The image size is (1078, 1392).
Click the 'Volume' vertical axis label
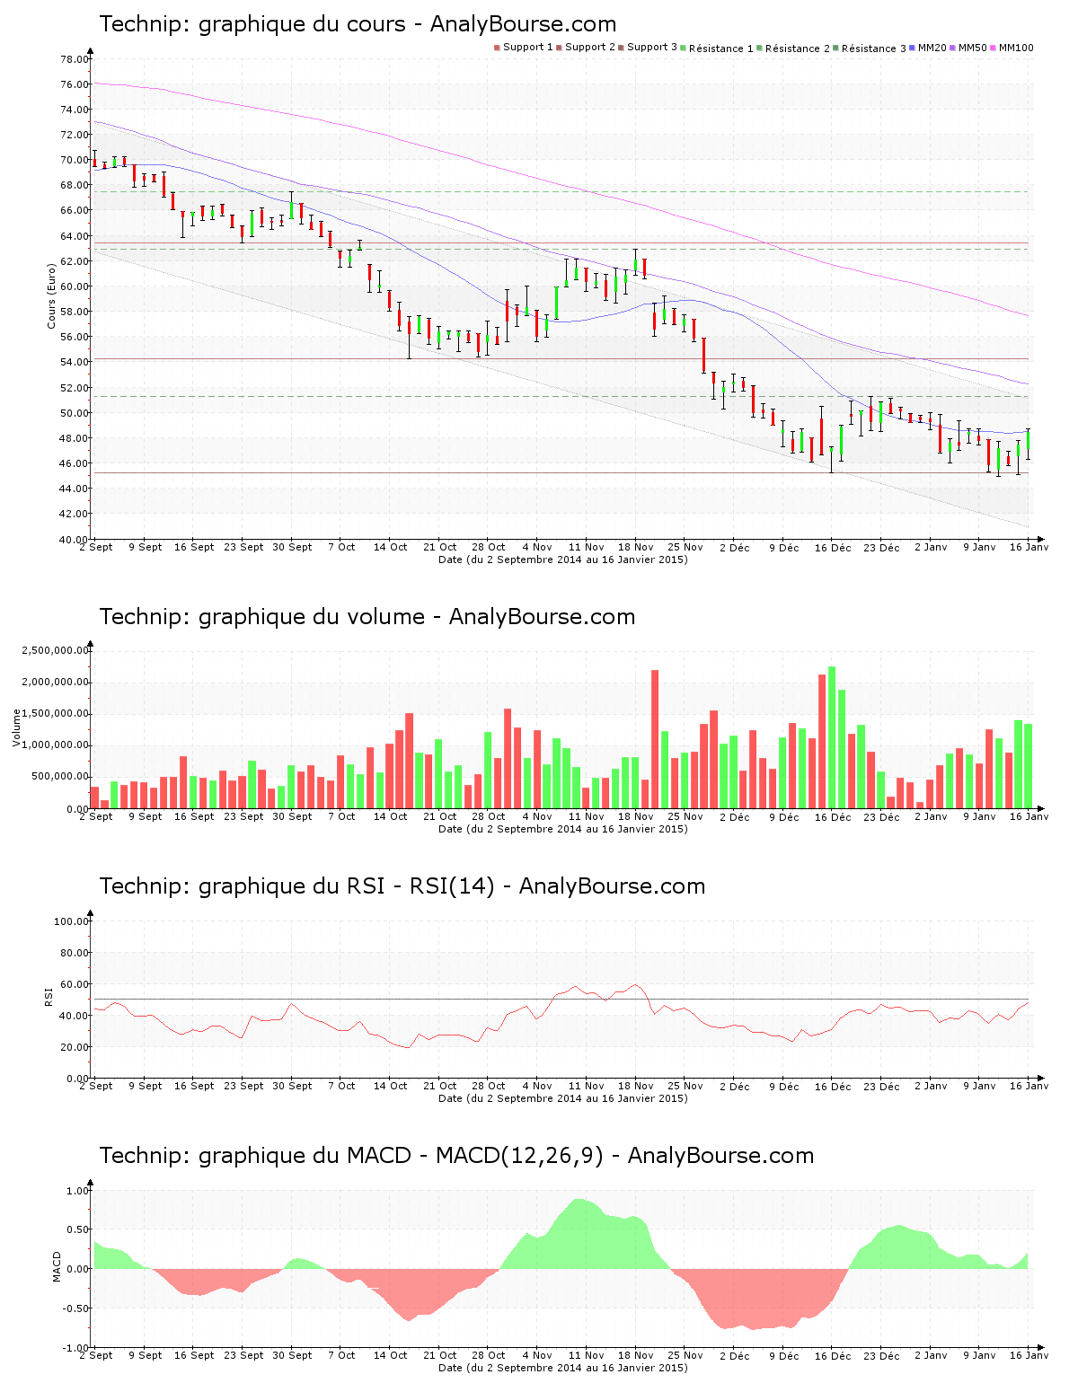tap(16, 727)
